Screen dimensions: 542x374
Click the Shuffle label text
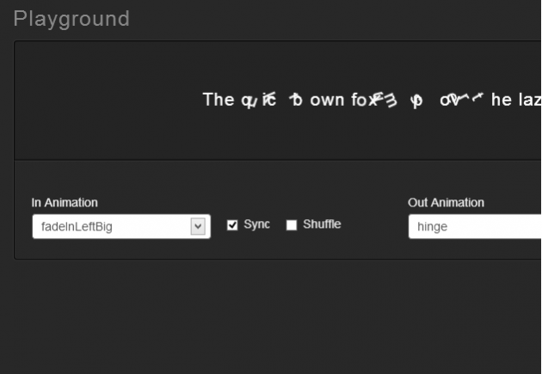pyautogui.click(x=322, y=224)
